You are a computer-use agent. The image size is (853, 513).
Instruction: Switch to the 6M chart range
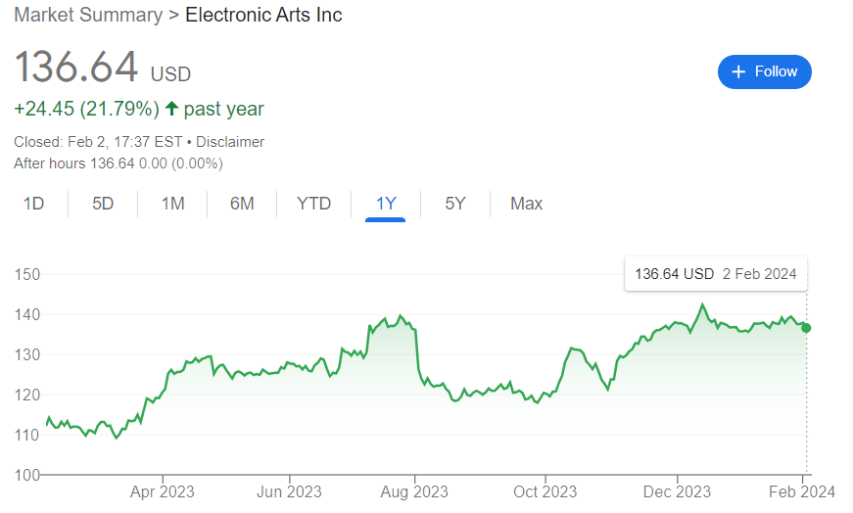[242, 204]
